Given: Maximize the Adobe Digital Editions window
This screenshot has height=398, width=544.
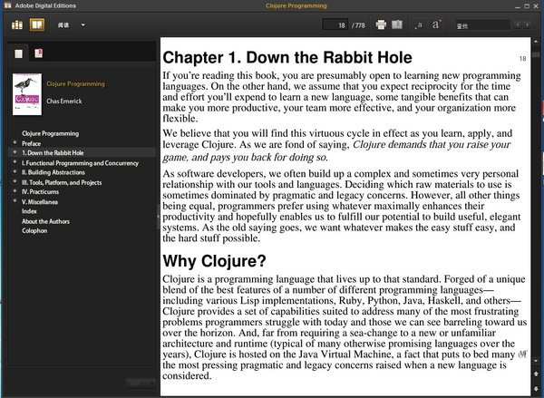Looking at the screenshot, I should point(527,6).
